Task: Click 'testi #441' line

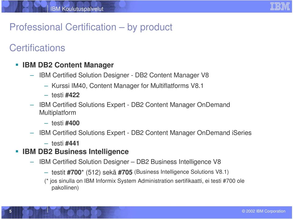Action: pyautogui.click(x=65, y=143)
